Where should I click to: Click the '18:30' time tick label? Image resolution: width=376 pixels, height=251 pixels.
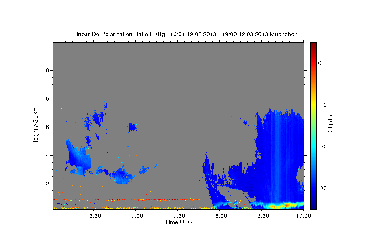point(262,216)
